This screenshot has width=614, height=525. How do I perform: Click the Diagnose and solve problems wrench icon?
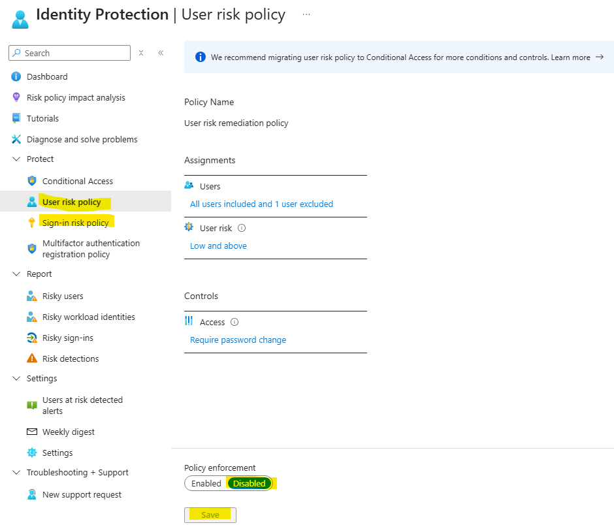[x=16, y=139]
